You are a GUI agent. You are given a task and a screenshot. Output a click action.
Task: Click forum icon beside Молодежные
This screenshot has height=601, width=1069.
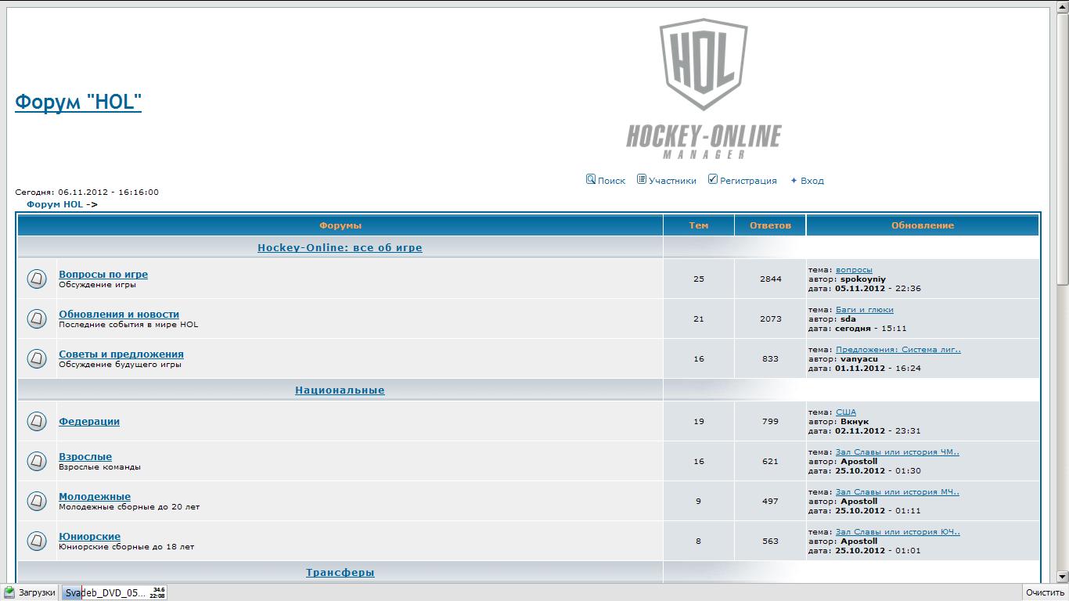[37, 501]
